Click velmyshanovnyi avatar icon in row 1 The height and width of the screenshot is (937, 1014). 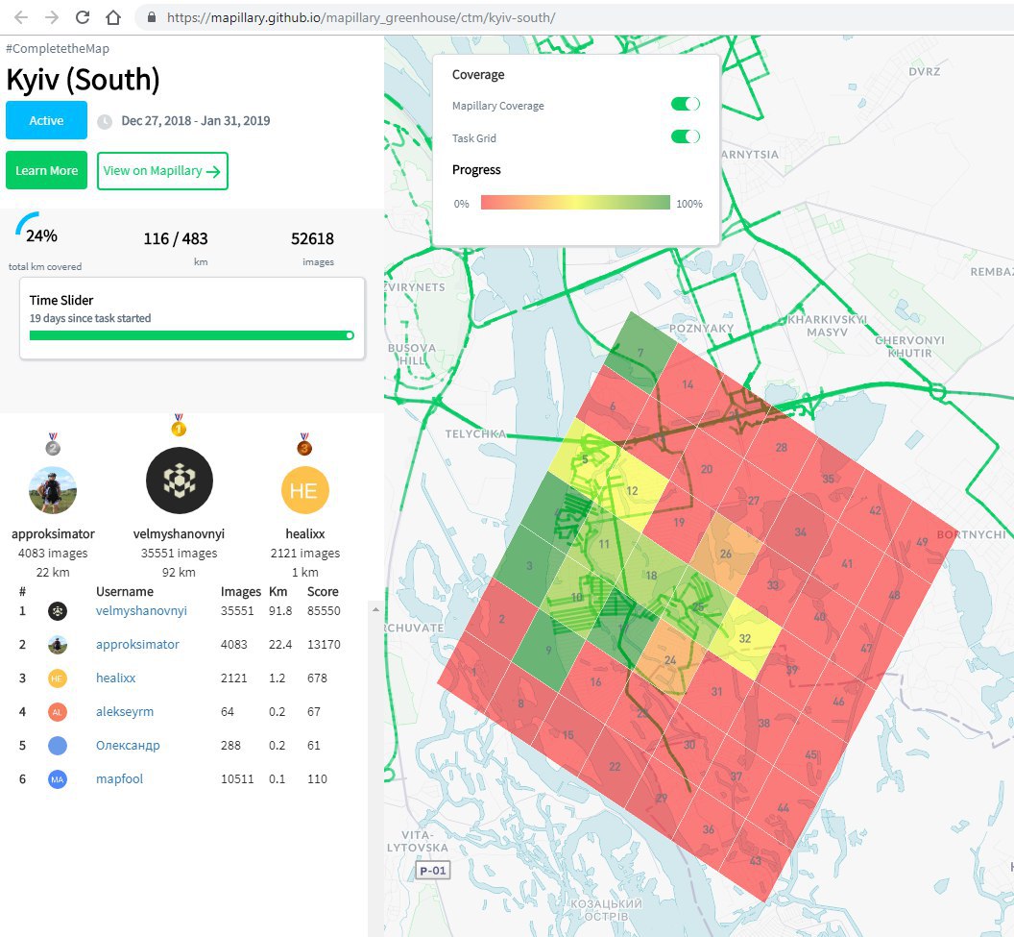58,611
